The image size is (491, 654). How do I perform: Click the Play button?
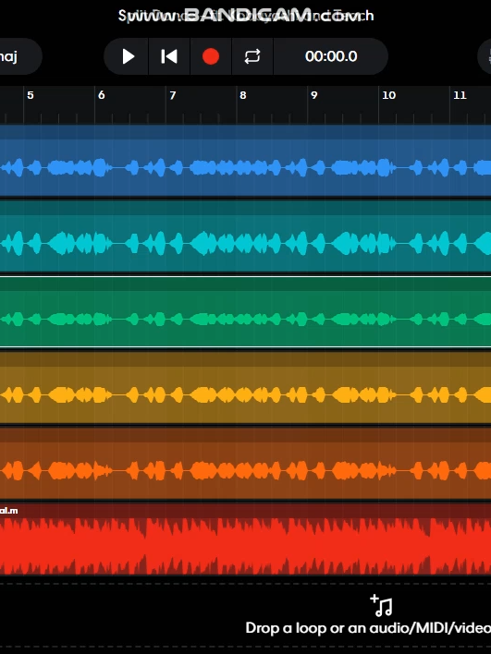[x=128, y=56]
